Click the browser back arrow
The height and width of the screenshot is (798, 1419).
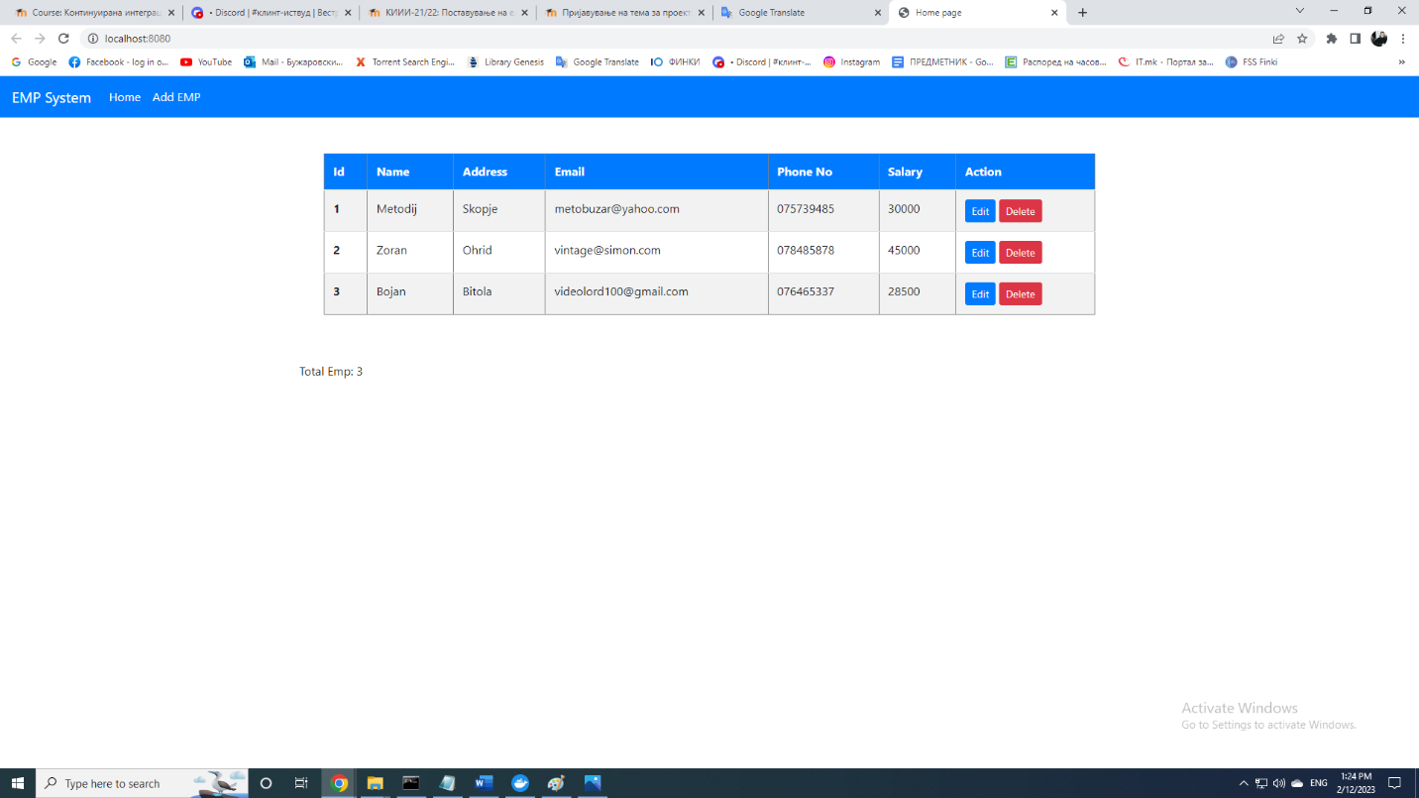pyautogui.click(x=15, y=40)
